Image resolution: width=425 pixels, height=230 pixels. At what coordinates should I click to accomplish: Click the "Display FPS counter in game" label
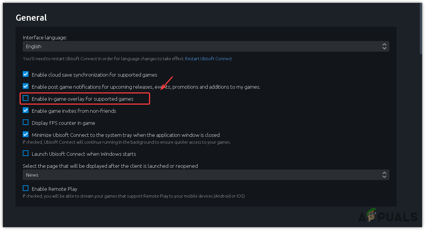tap(63, 123)
